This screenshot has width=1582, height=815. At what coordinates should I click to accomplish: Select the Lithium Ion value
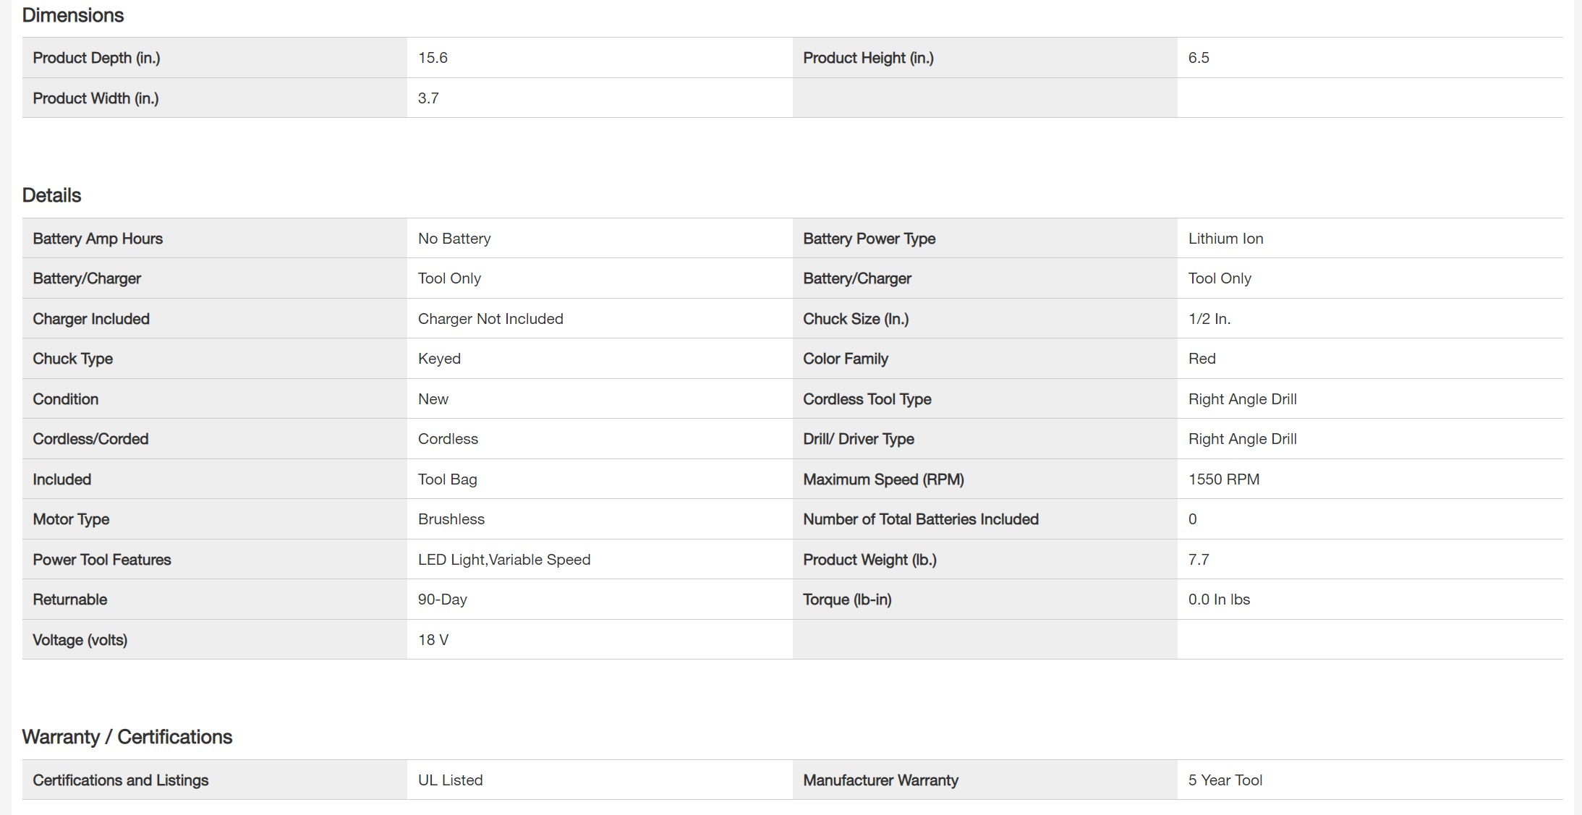click(1225, 239)
